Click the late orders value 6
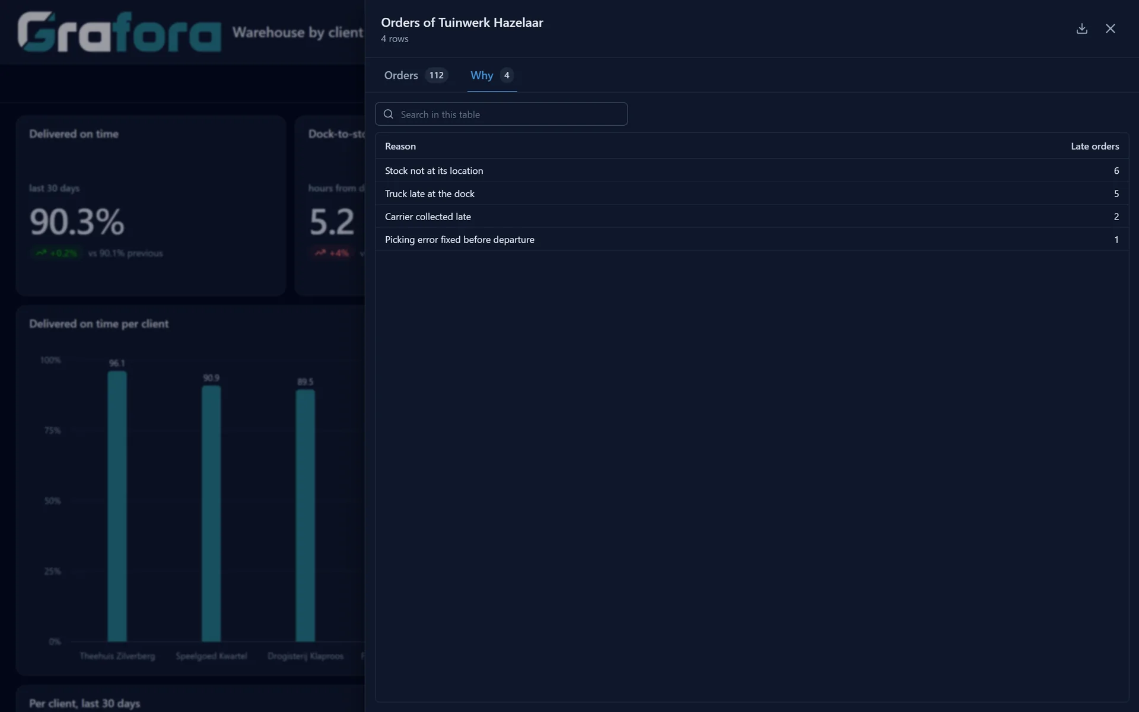Screen dimensions: 1139x712 coord(1116,171)
